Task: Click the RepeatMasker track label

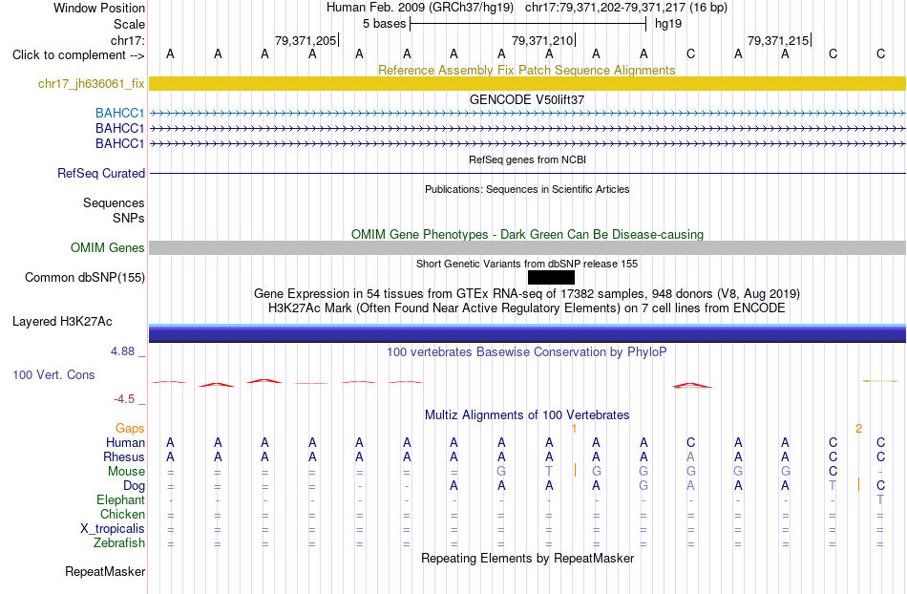Action: click(105, 571)
